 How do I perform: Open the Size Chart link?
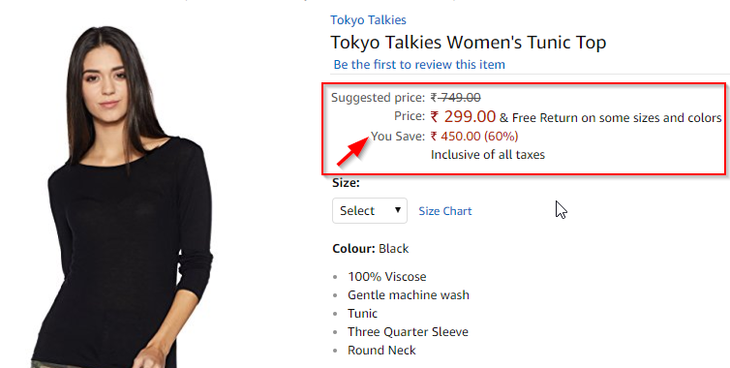point(445,211)
